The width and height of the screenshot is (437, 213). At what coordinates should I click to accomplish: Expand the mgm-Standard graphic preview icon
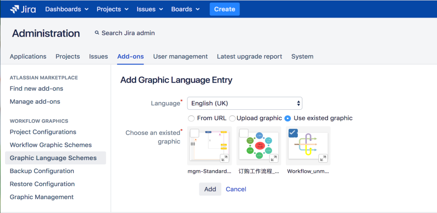pos(225,158)
